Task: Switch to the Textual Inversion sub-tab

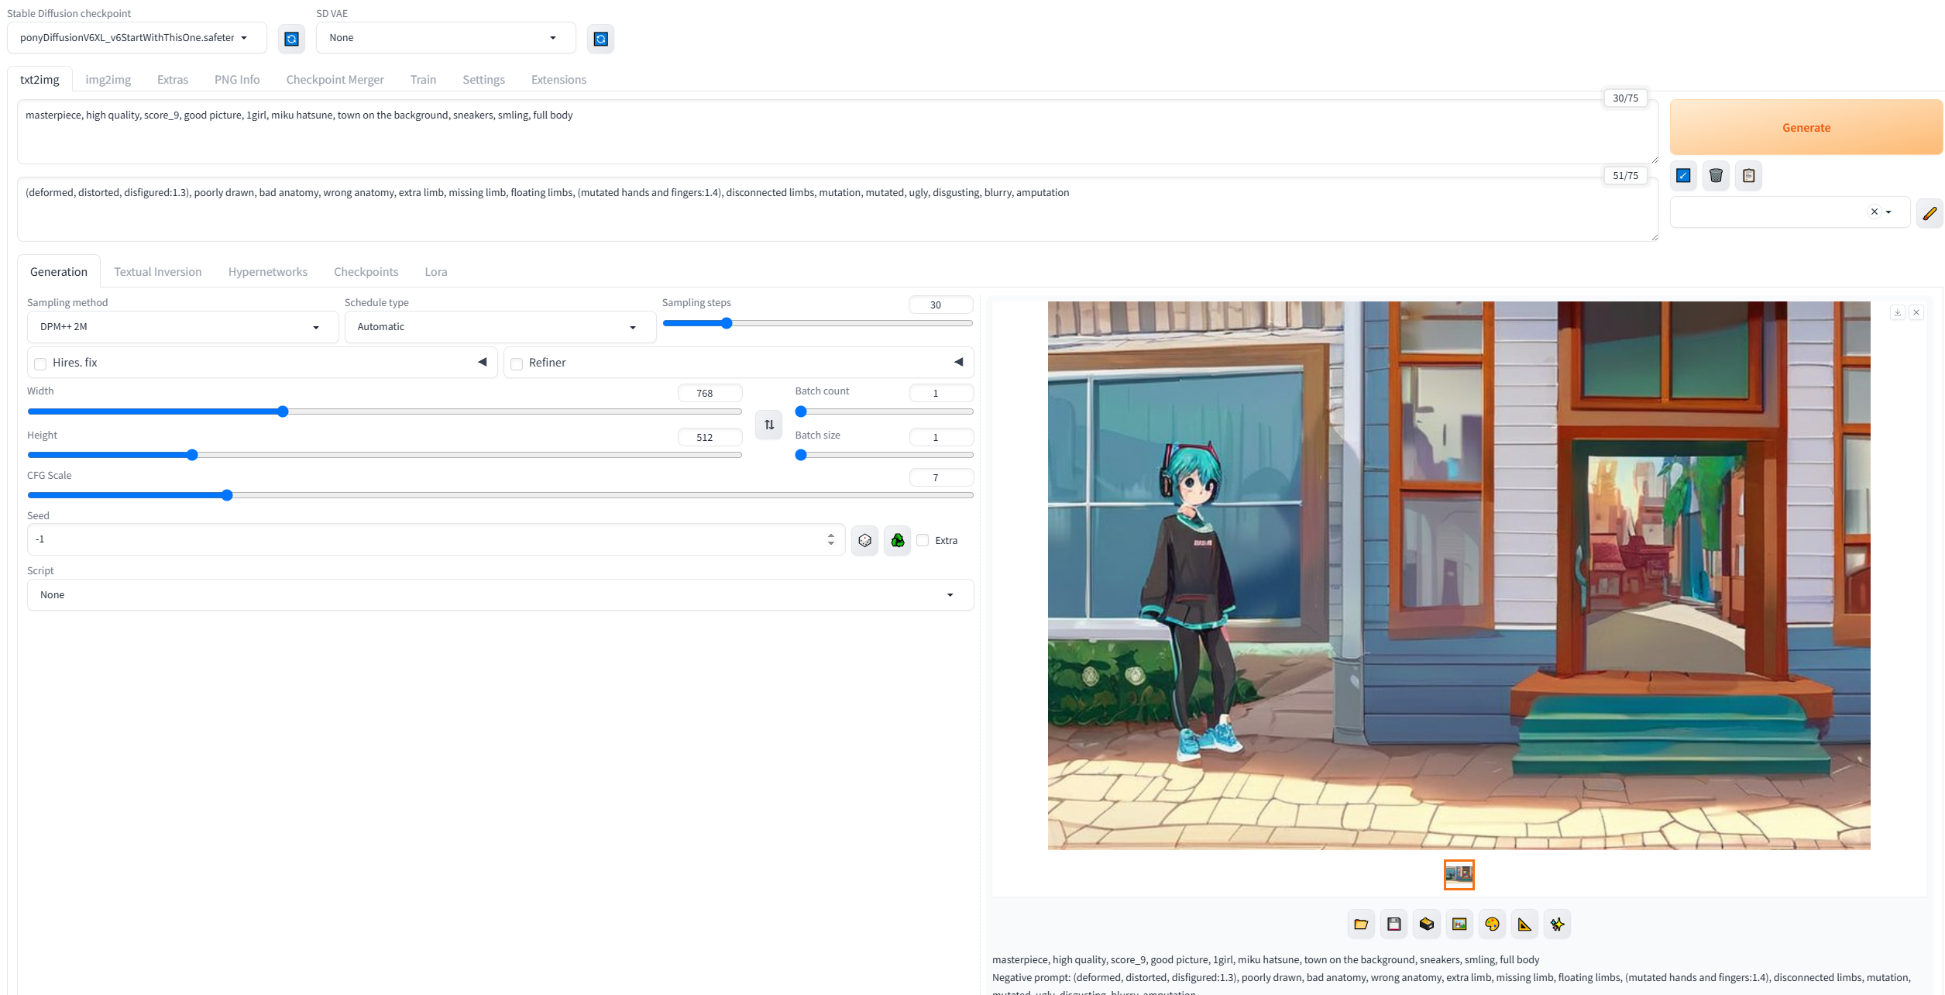Action: [157, 271]
